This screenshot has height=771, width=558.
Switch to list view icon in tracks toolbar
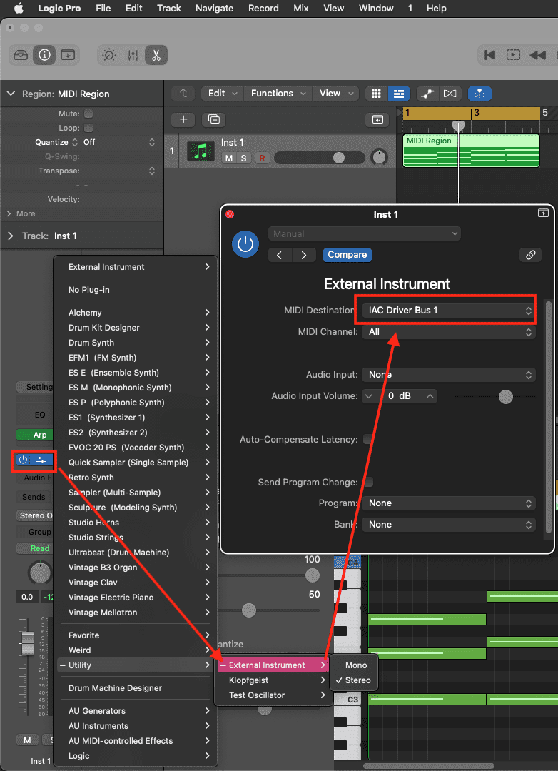(399, 94)
